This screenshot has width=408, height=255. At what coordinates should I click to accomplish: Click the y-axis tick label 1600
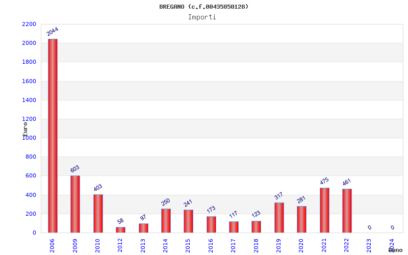(29, 81)
